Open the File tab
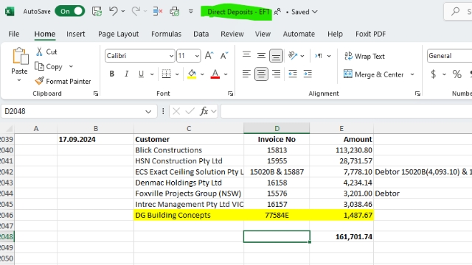 tap(13, 34)
